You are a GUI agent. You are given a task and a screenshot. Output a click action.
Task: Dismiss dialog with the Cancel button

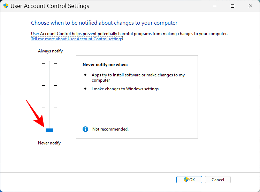click(218, 180)
